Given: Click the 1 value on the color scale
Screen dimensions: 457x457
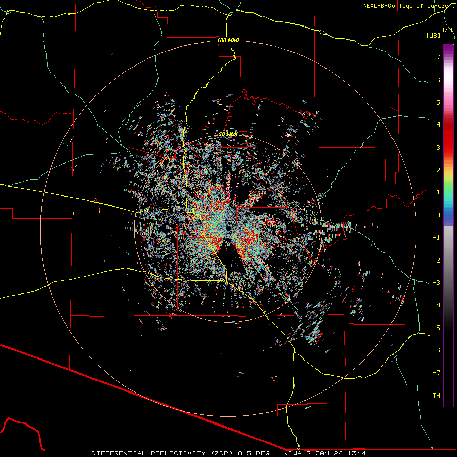Looking at the screenshot, I should click(x=438, y=192).
